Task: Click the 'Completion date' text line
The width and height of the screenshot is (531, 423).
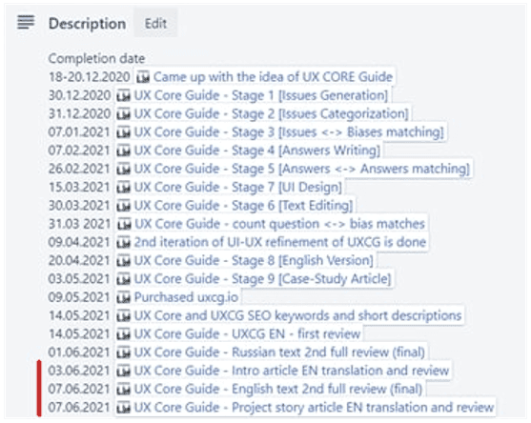Action: click(x=96, y=58)
